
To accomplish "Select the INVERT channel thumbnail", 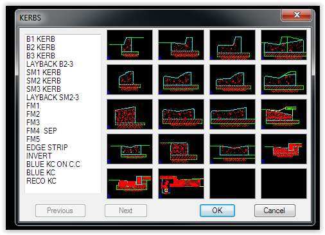I will (x=233, y=149).
